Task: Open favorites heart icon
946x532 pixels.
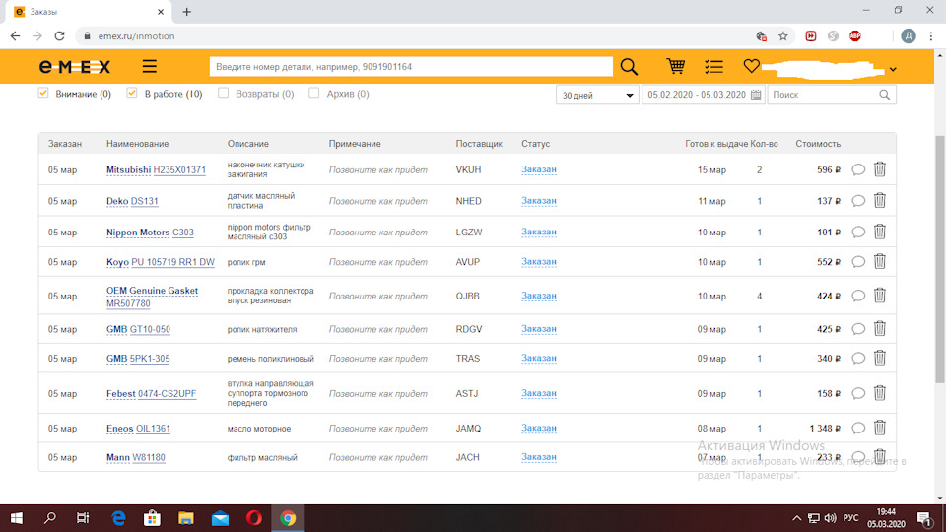Action: 751,66
